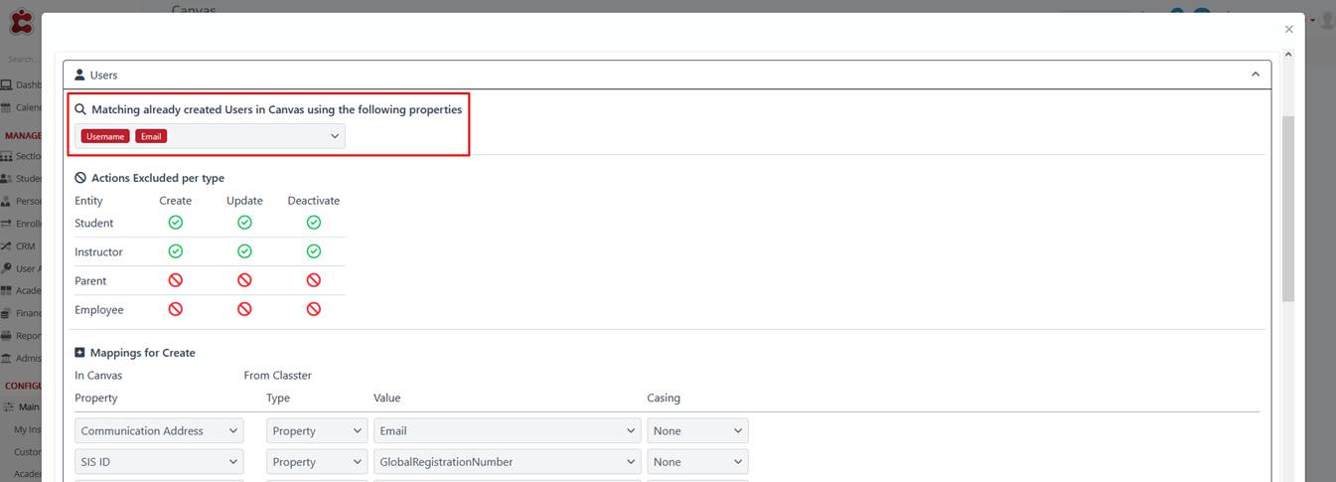Screen dimensions: 1336x482
Task: Click the Users person icon
Action: pyautogui.click(x=80, y=75)
